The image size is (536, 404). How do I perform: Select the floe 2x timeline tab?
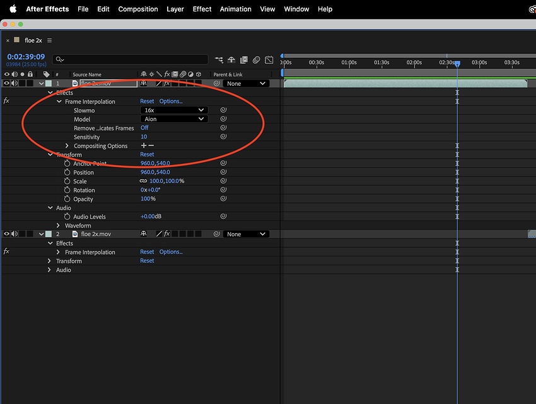click(x=33, y=40)
